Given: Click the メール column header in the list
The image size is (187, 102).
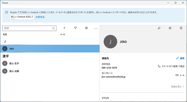Looking at the screenshot, I should click(63, 34).
